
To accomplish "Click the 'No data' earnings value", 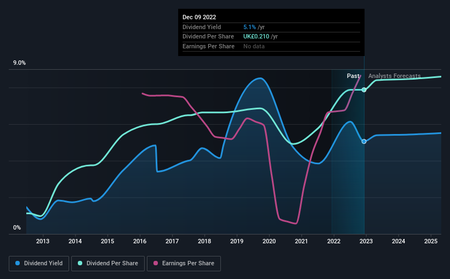I will [x=254, y=46].
